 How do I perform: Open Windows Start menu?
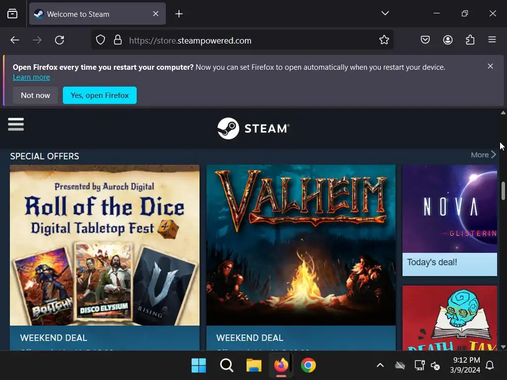point(199,366)
